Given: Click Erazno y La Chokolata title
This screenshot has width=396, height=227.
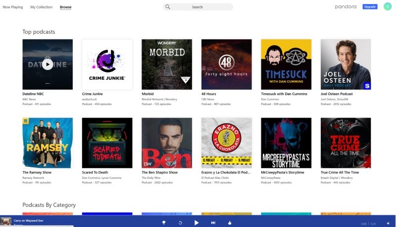Looking at the screenshot, I should pos(226,172).
